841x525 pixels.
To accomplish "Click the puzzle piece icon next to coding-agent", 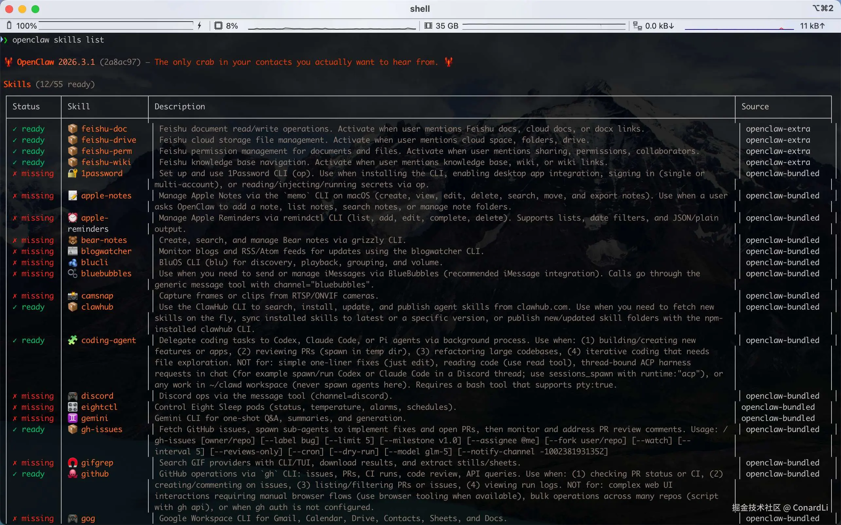I will click(x=73, y=340).
